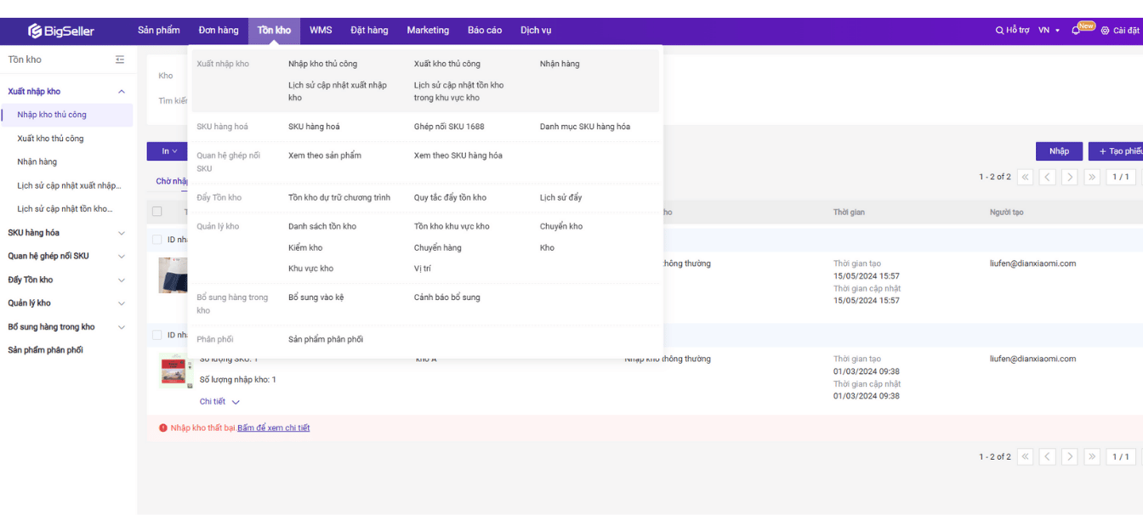Tick the select-all checkbox in table header
This screenshot has height=532, width=1143.
click(x=156, y=212)
